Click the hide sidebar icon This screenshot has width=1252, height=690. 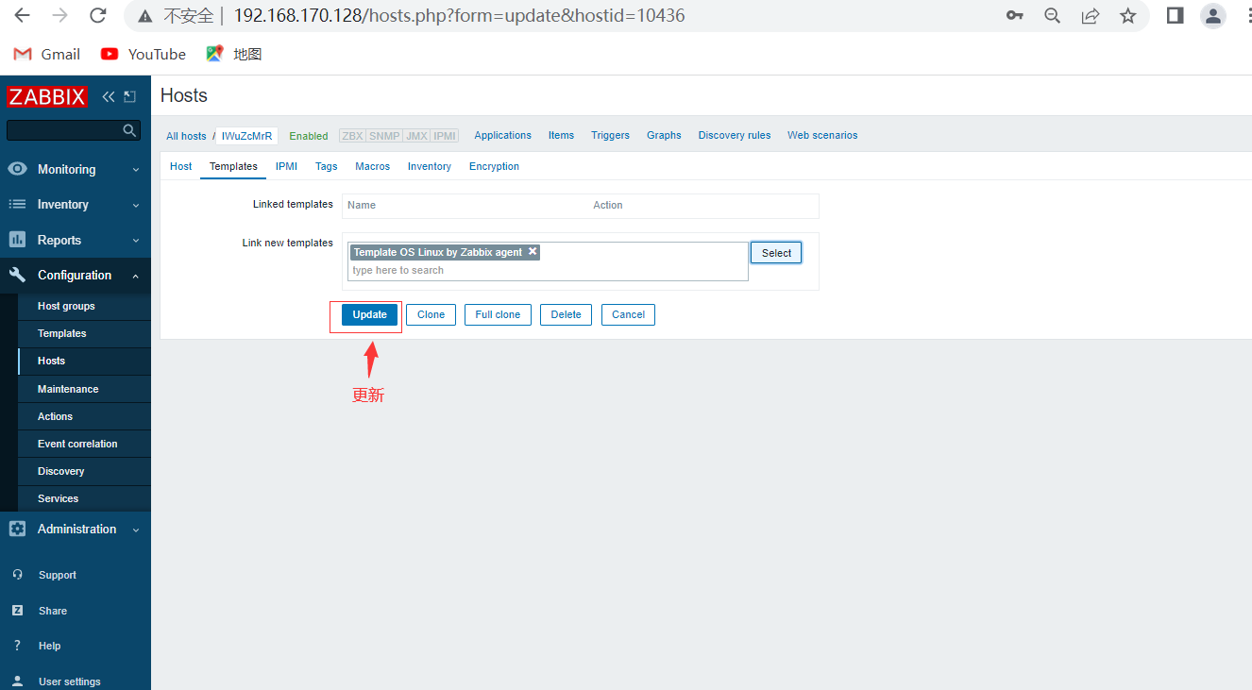(130, 96)
